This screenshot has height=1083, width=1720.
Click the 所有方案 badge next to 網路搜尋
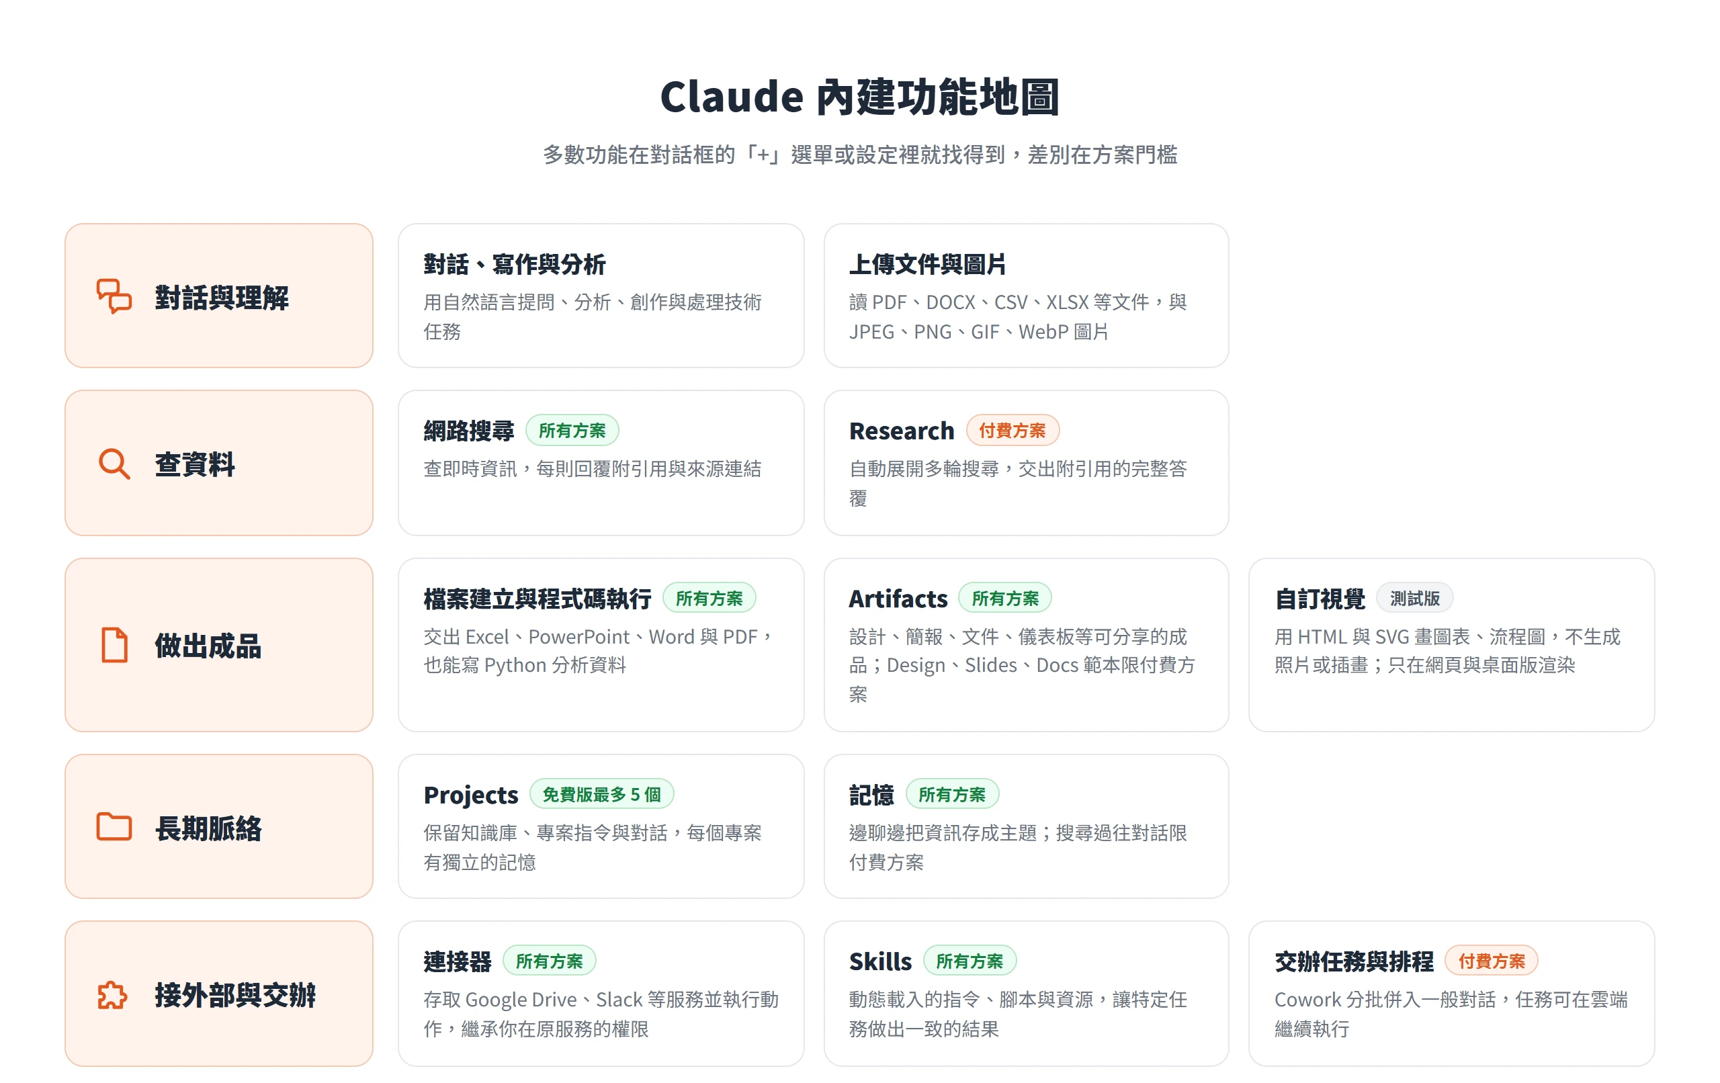[572, 431]
